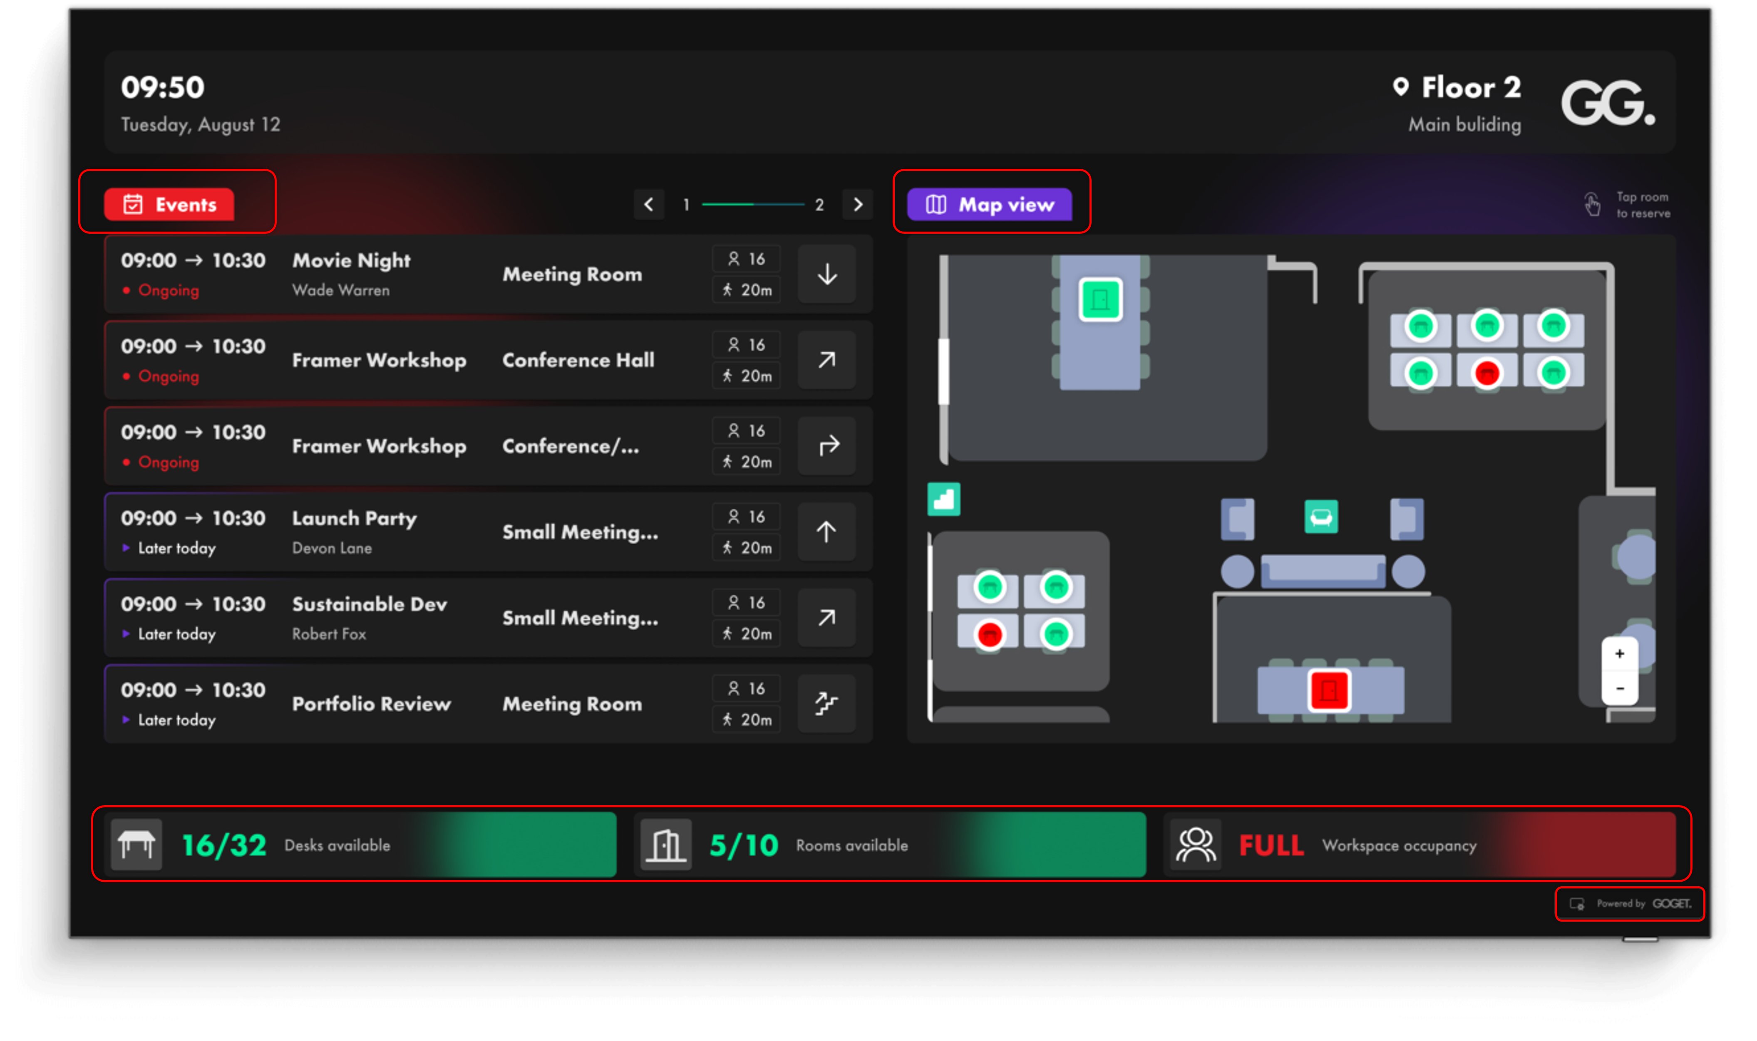Click the Tap room to reserve hand icon

[1593, 205]
